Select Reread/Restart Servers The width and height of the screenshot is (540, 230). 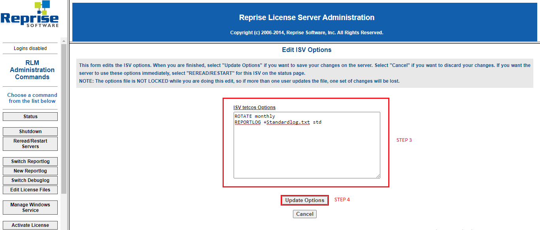click(30, 144)
